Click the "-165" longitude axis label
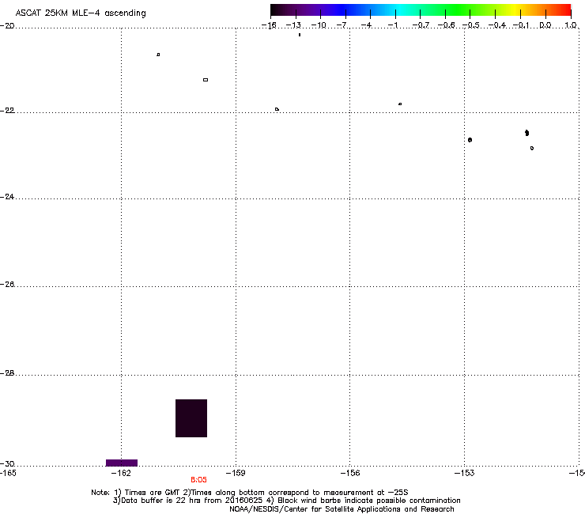Screen dimensions: 585x514 pos(8,474)
